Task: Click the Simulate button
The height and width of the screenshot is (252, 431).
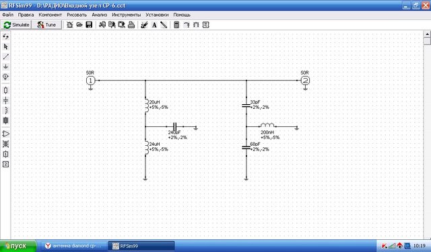Action: click(16, 25)
